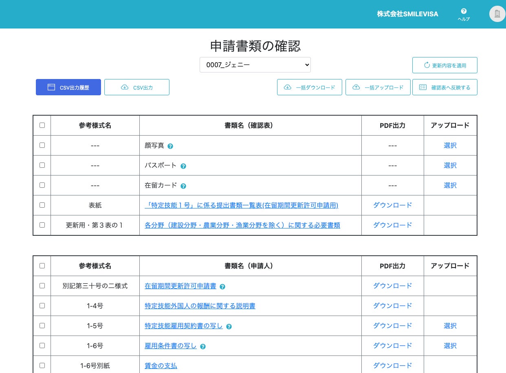Click the 確認表へ反映する button
506x373 pixels.
[445, 87]
